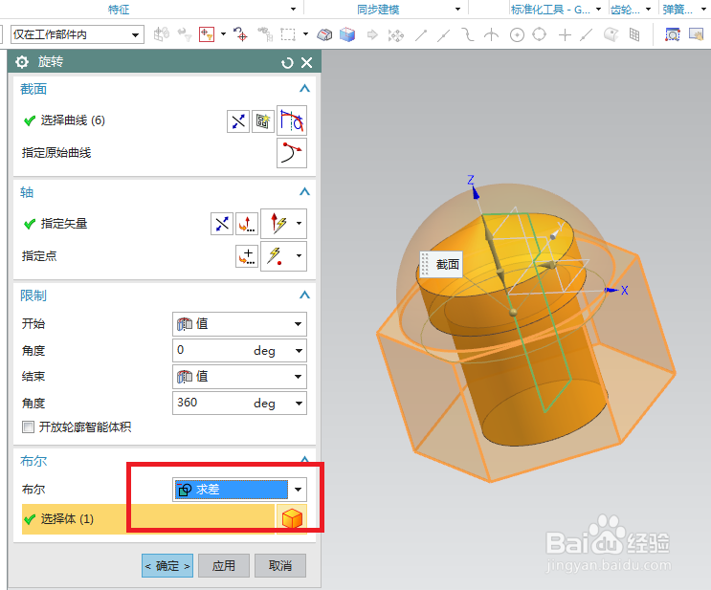
Task: Click the 指定矢量 row label
Action: coord(64,224)
